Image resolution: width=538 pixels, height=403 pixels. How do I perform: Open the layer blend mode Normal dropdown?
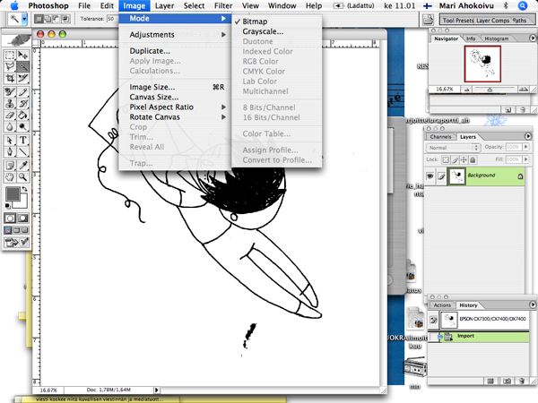click(x=453, y=148)
